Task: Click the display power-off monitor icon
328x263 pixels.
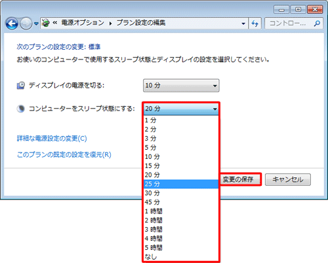Action: click(x=21, y=86)
